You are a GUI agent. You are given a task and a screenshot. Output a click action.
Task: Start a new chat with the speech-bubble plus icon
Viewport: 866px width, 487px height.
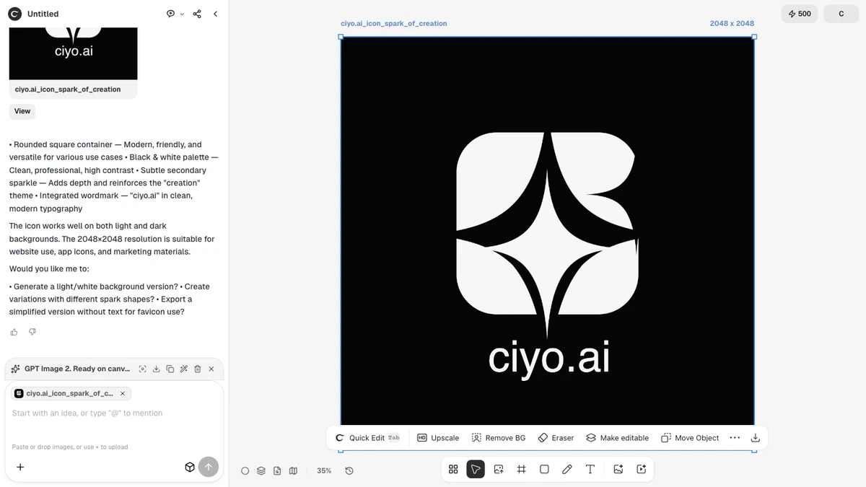(170, 14)
